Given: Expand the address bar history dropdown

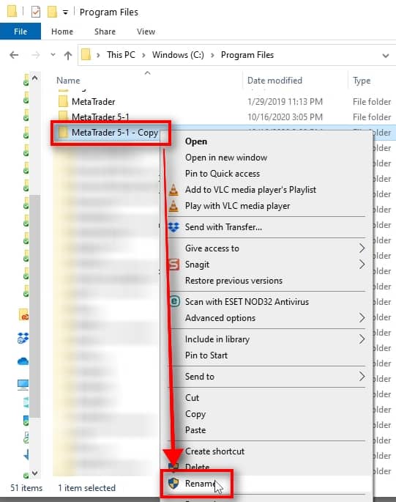Looking at the screenshot, I should tap(386, 56).
